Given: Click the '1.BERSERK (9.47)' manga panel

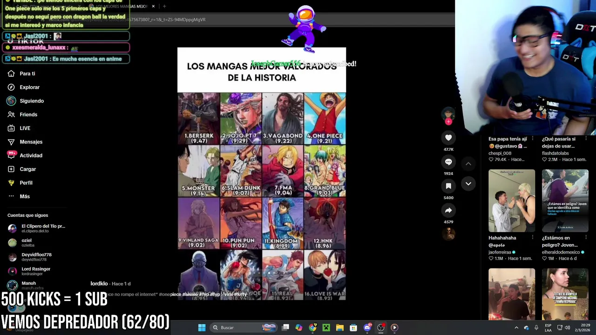Looking at the screenshot, I should (x=199, y=118).
